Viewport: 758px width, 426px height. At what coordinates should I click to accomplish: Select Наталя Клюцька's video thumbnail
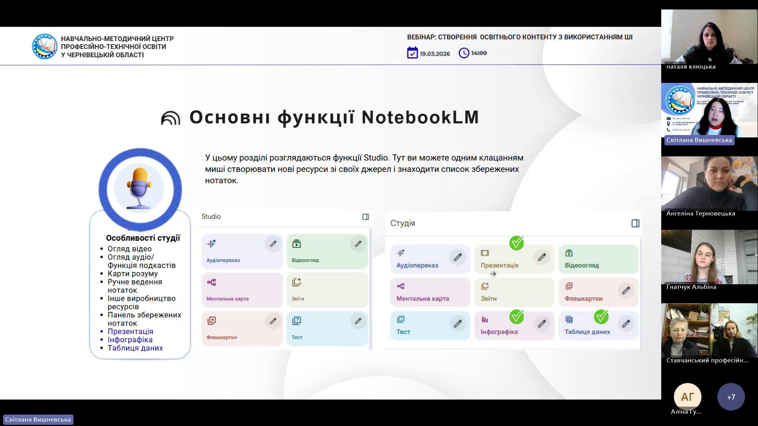709,37
